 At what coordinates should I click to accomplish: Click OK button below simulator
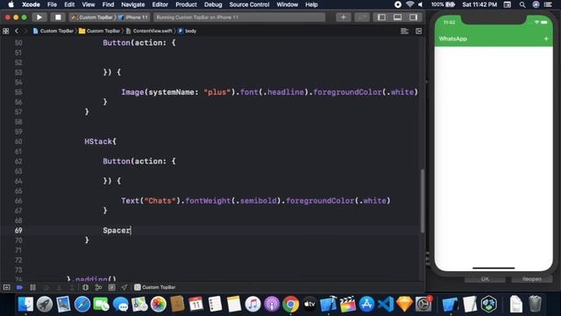[x=485, y=279]
